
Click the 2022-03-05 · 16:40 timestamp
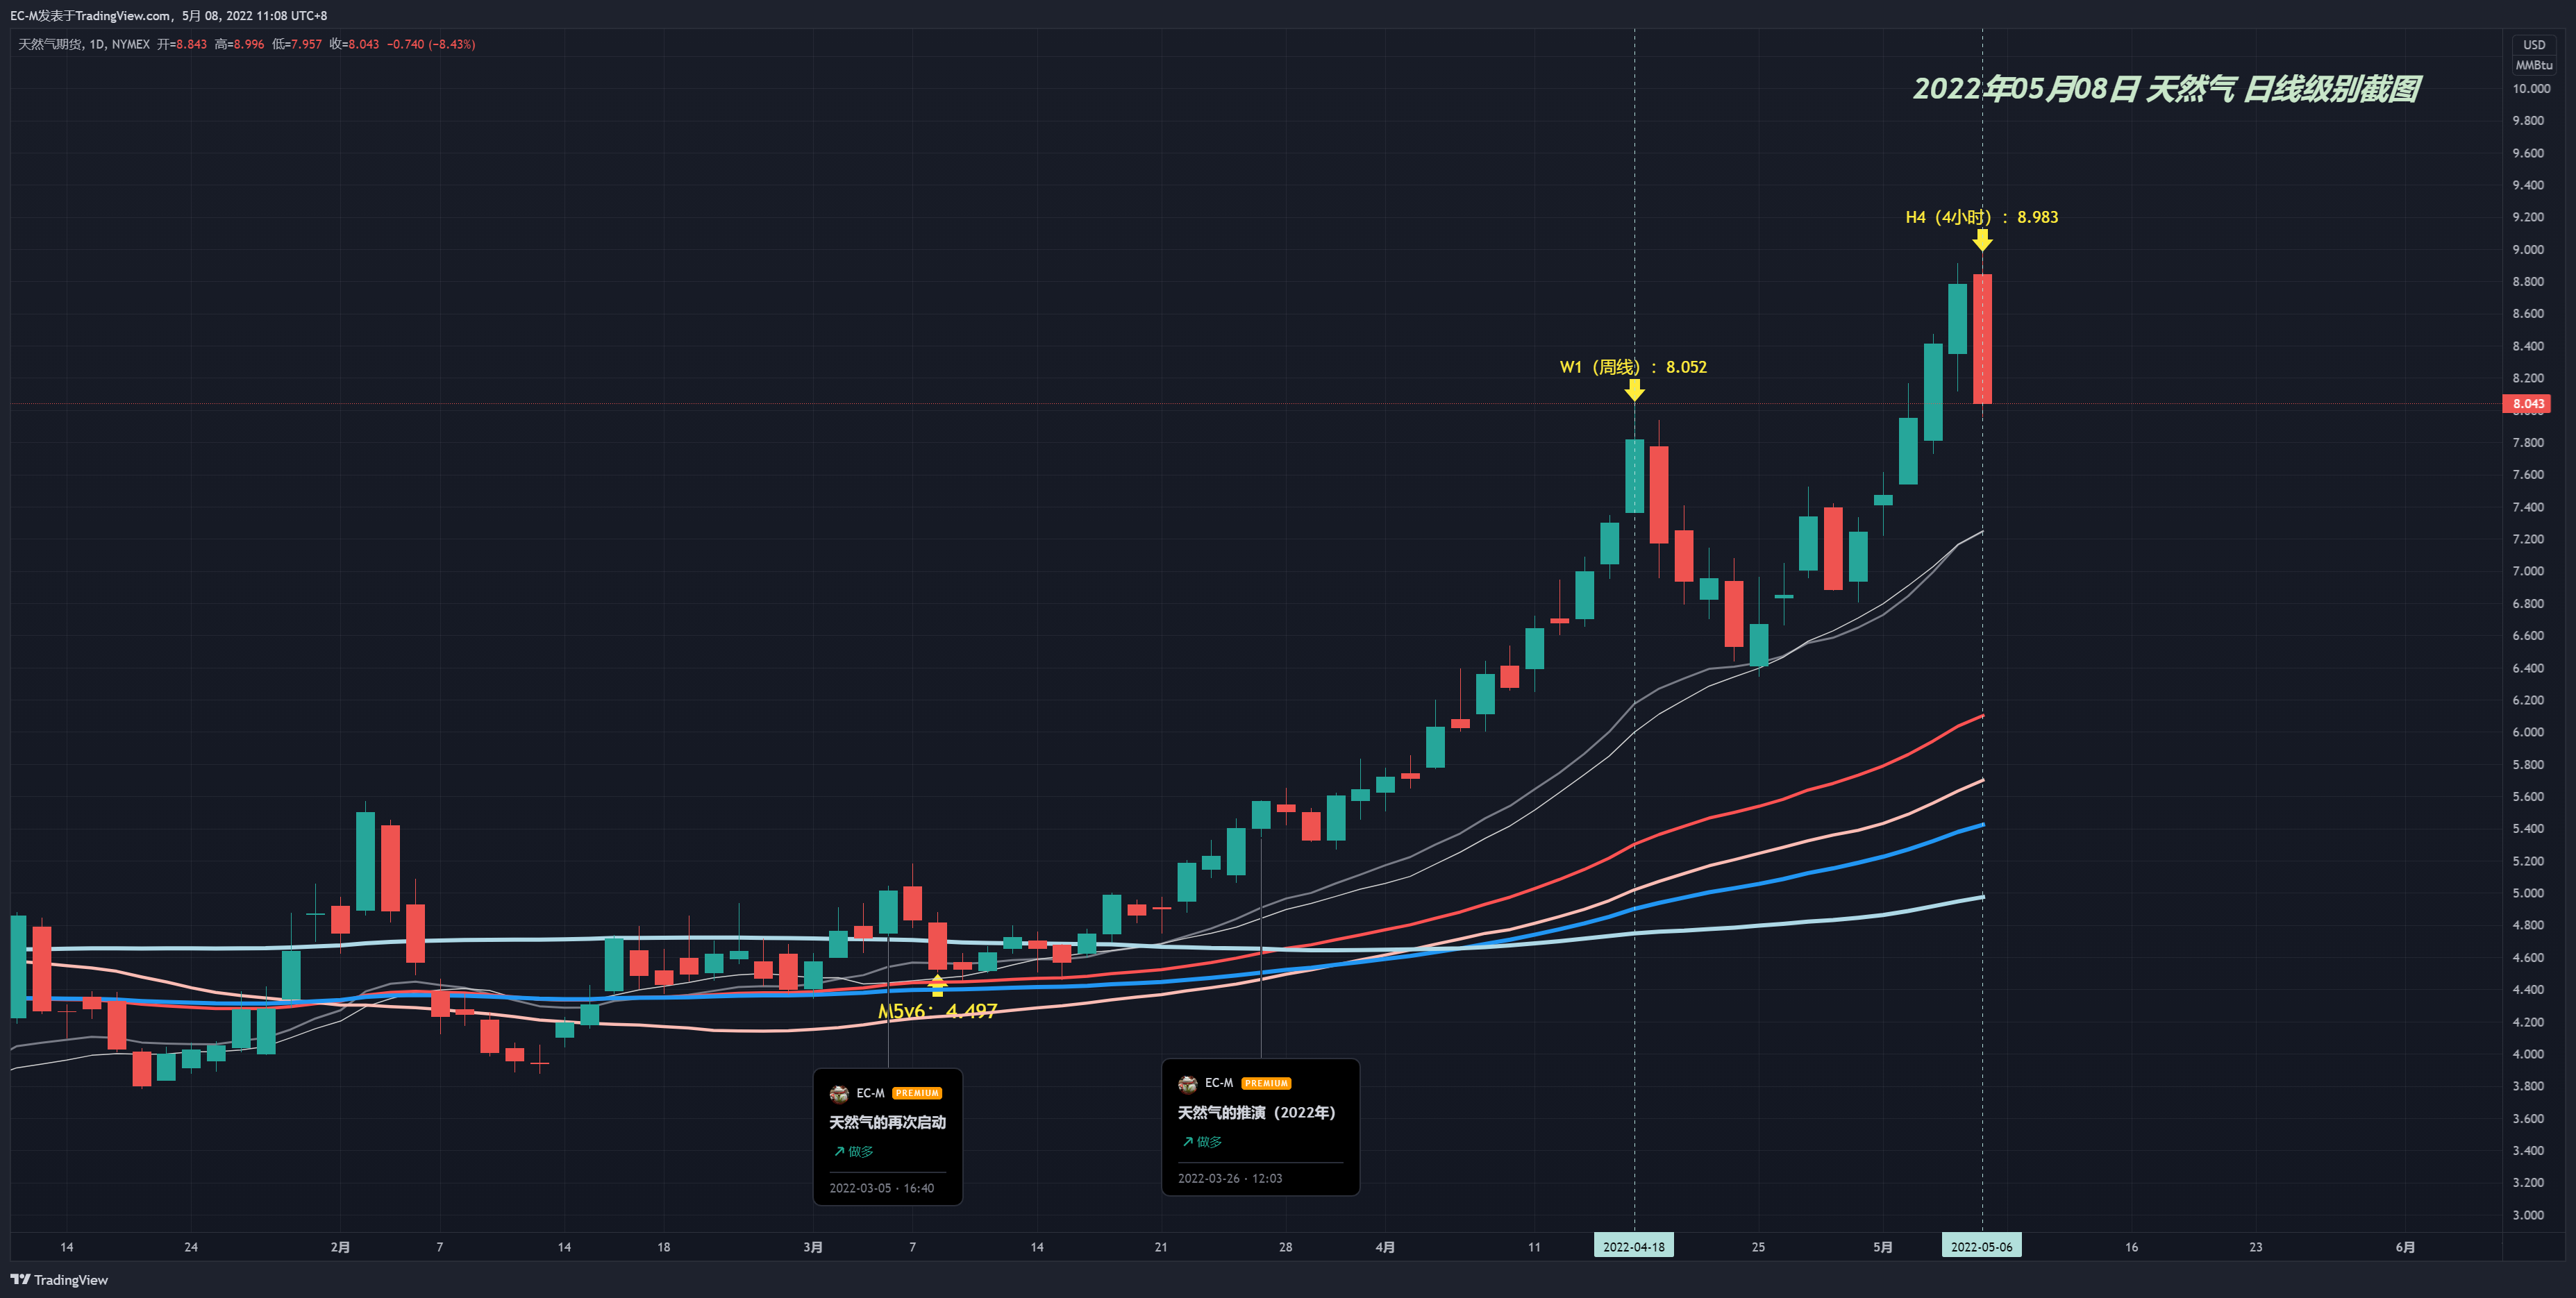pos(881,1188)
